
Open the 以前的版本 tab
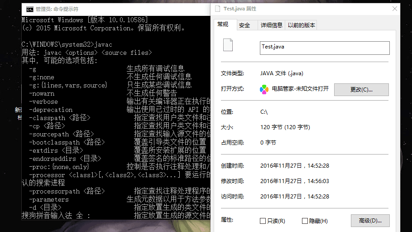(301, 25)
